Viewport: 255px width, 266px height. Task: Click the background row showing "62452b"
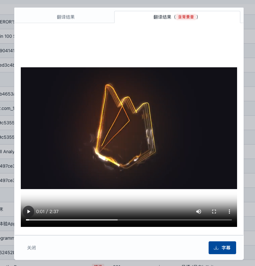[7, 253]
